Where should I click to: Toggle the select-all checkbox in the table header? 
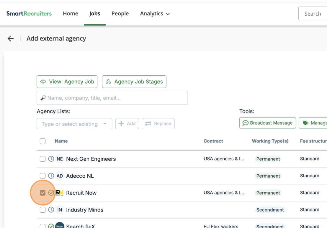tap(42, 141)
